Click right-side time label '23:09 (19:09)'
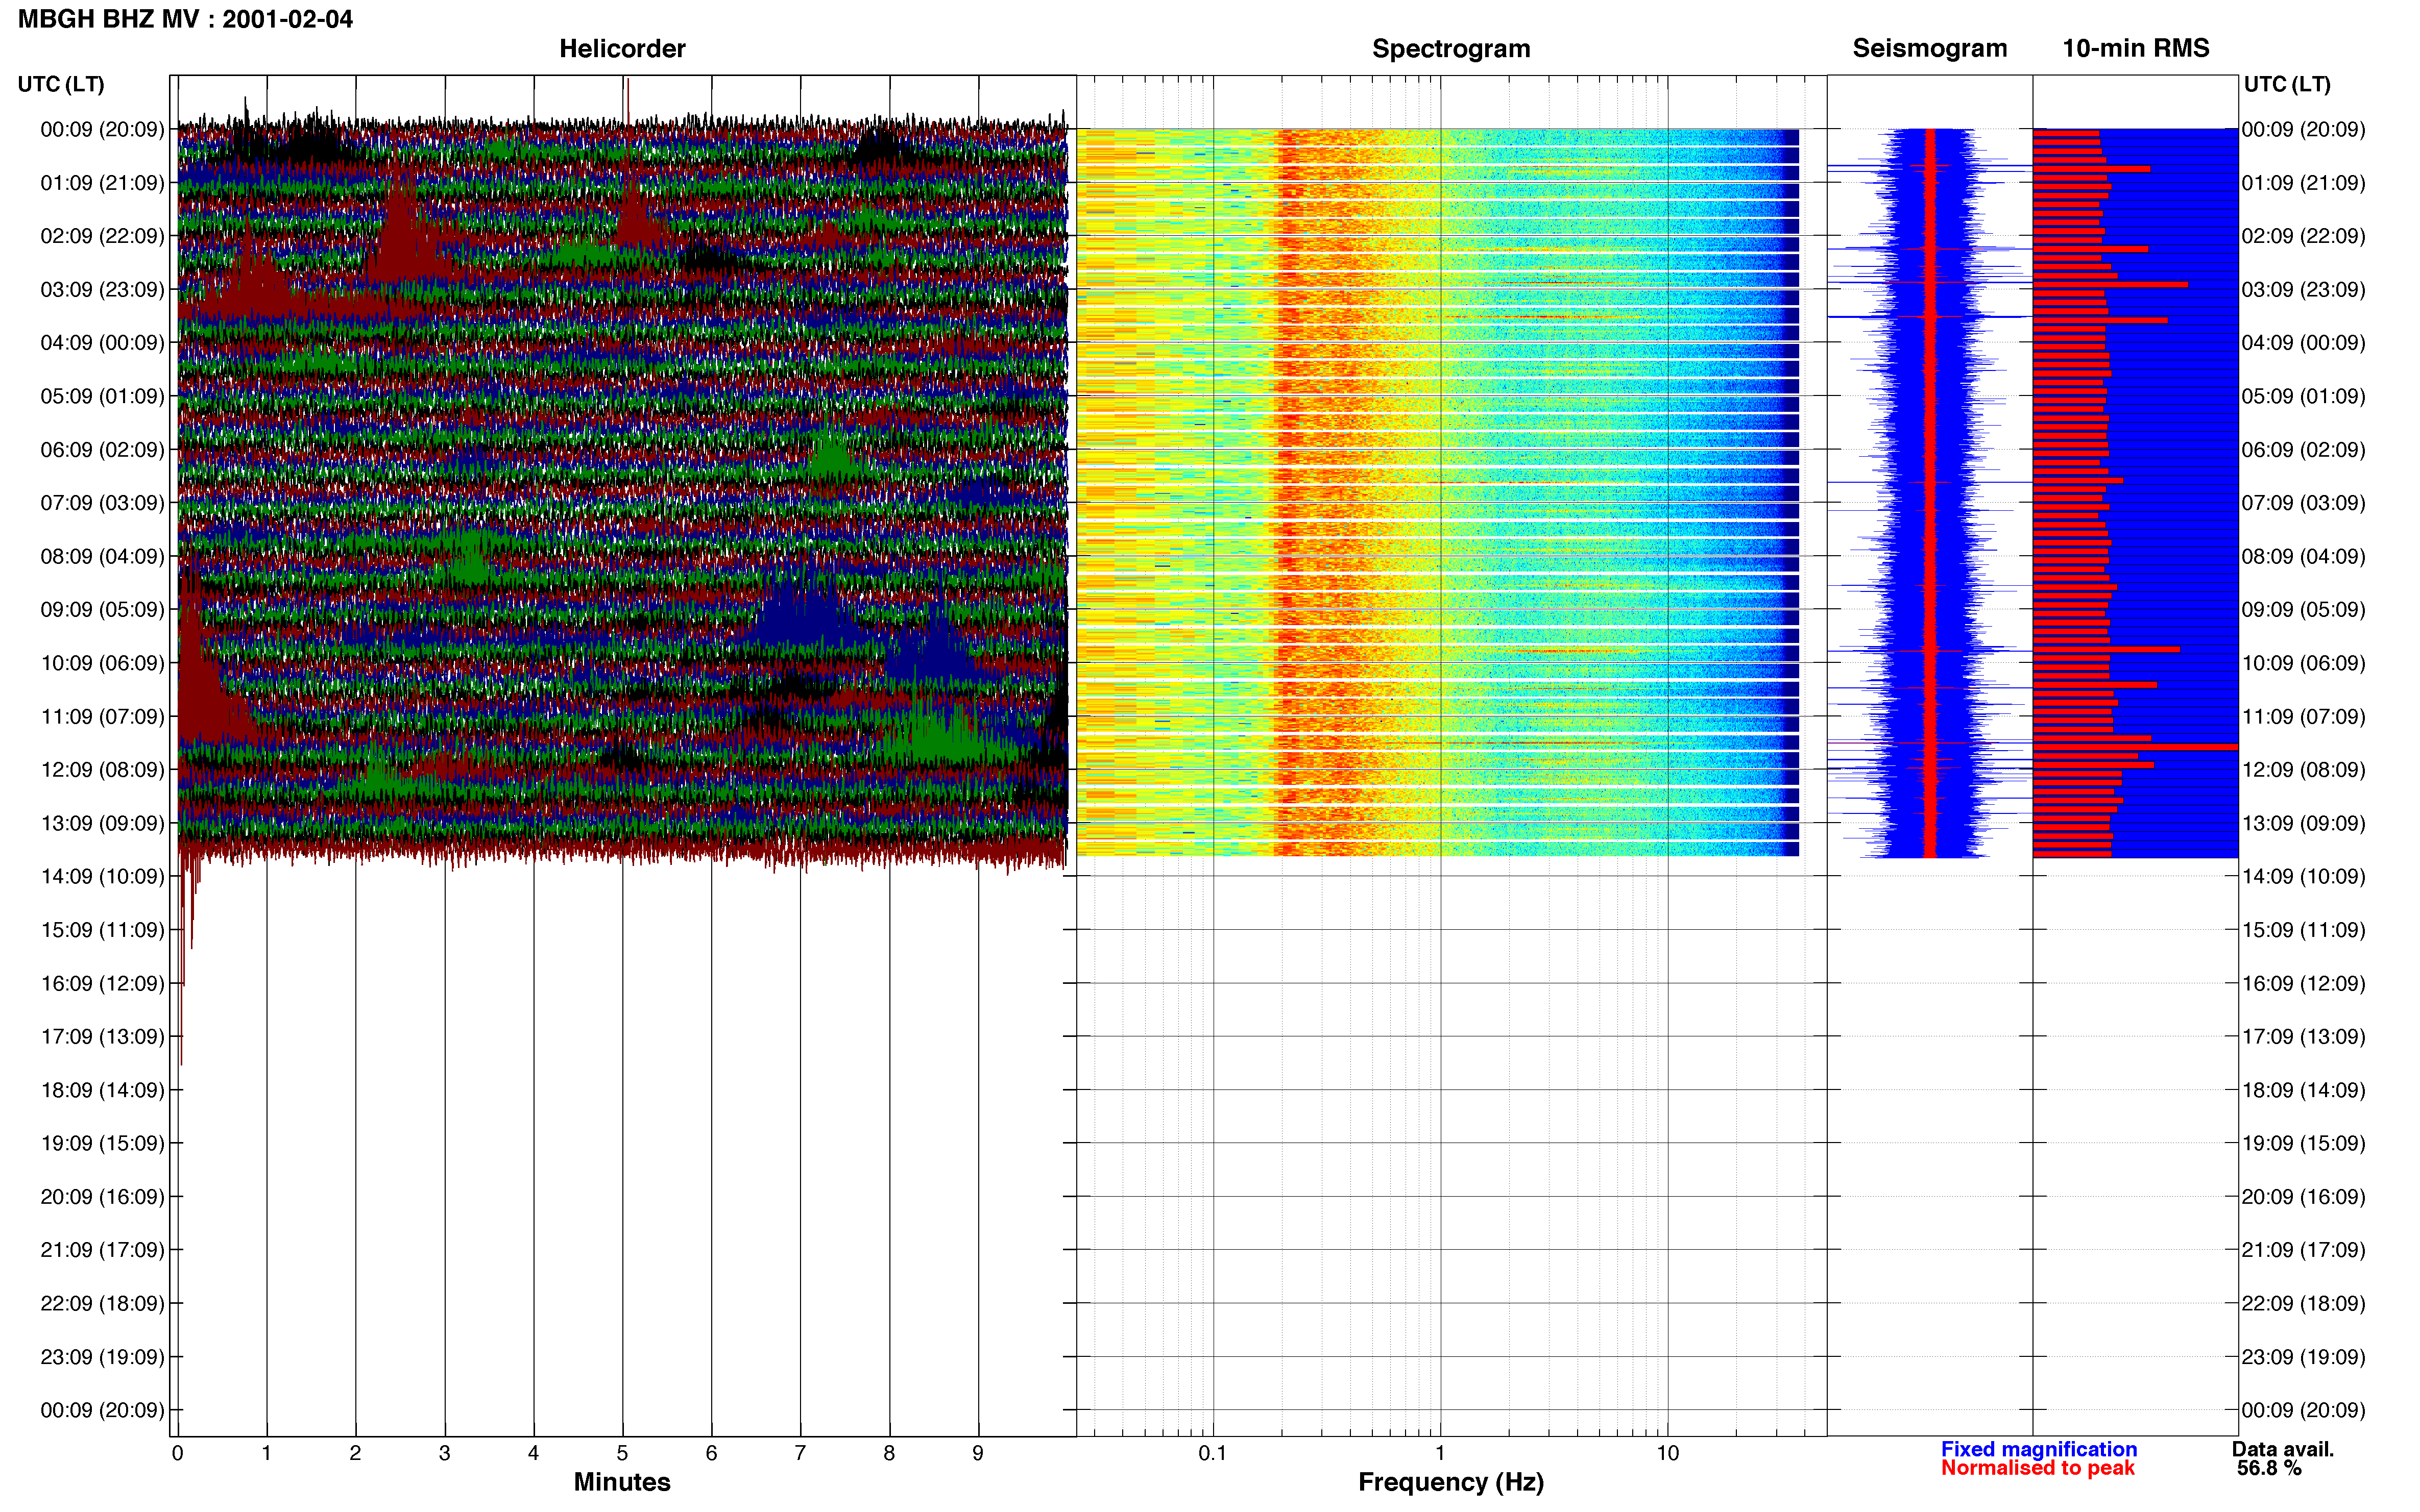Image resolution: width=2420 pixels, height=1512 pixels. [x=2303, y=1357]
